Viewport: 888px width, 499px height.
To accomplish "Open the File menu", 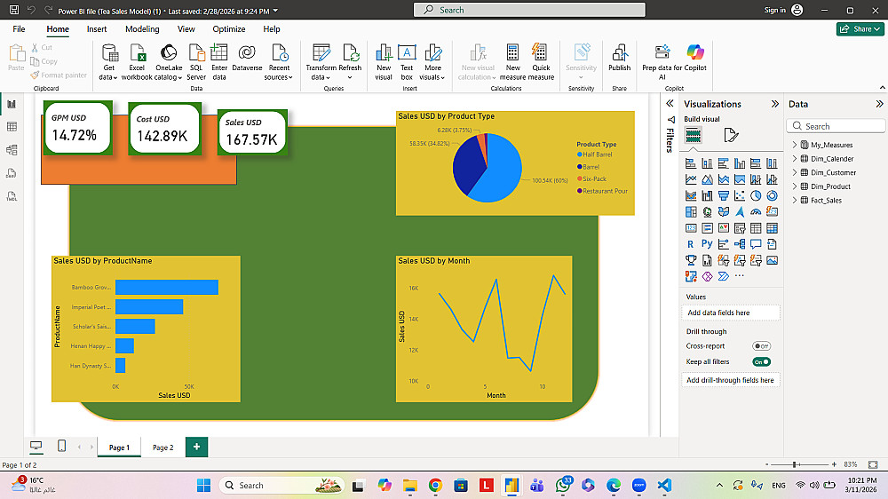I will tap(19, 29).
